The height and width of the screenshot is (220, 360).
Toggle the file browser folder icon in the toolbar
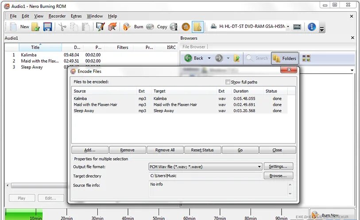(x=197, y=27)
